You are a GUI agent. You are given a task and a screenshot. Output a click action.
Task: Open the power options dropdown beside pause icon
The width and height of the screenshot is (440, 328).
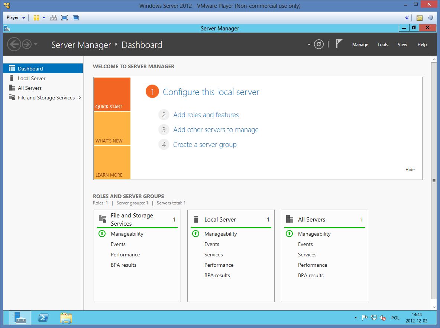pos(44,18)
